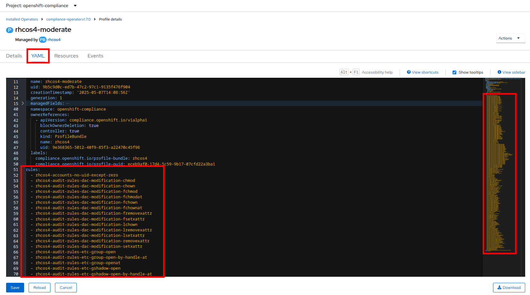Click the download icon in Download button
The width and height of the screenshot is (530, 295).
[x=499, y=288]
